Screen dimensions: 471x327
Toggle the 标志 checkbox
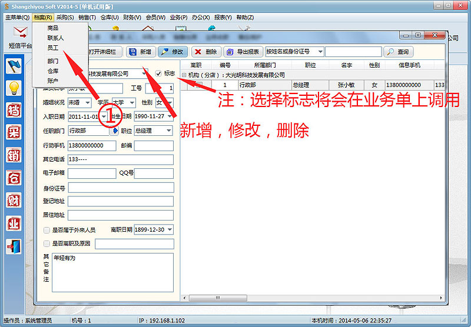[158, 74]
